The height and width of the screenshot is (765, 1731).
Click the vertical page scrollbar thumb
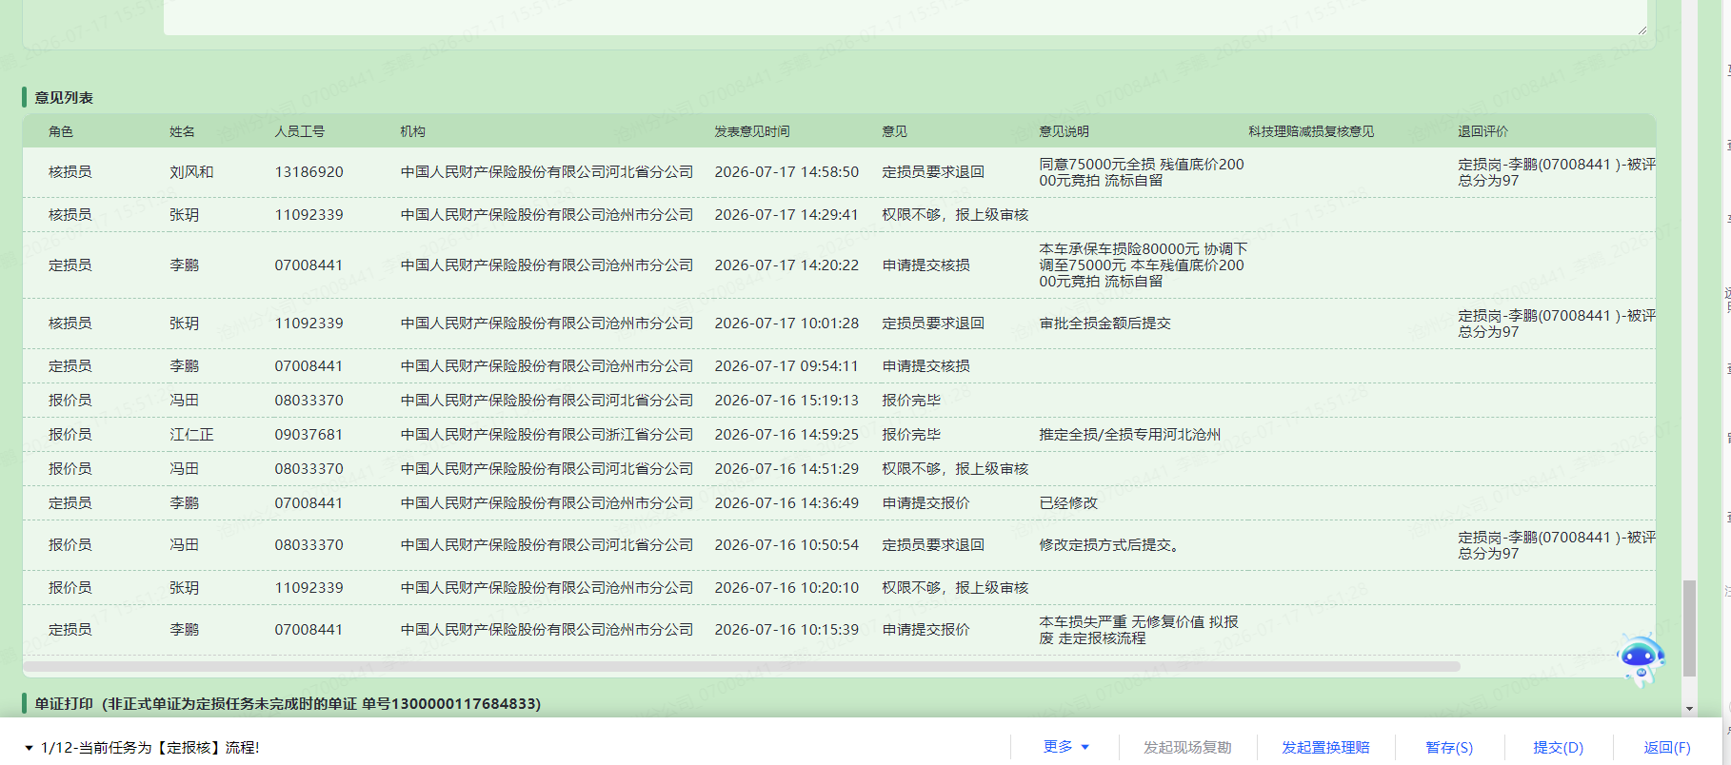[x=1689, y=628]
